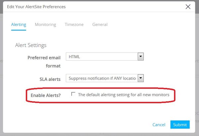The width and height of the screenshot is (199, 136).
Task: Click the SLA alerts 'Suppress notification' field
Action: (x=101, y=78)
